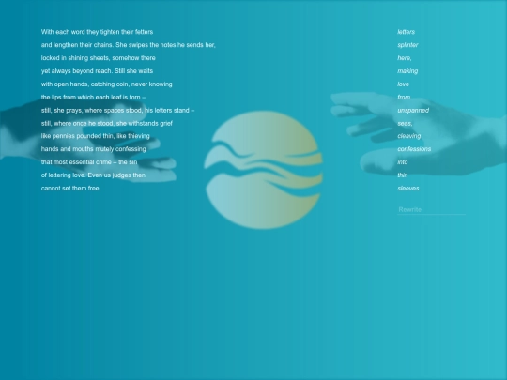
Task: Click the italic word 'sleeves.'
Action: click(x=409, y=188)
